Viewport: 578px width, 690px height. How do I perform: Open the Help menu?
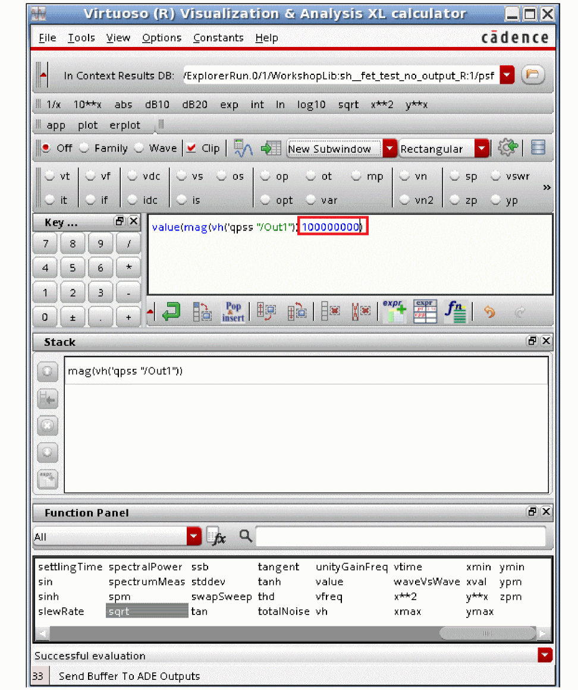click(266, 38)
